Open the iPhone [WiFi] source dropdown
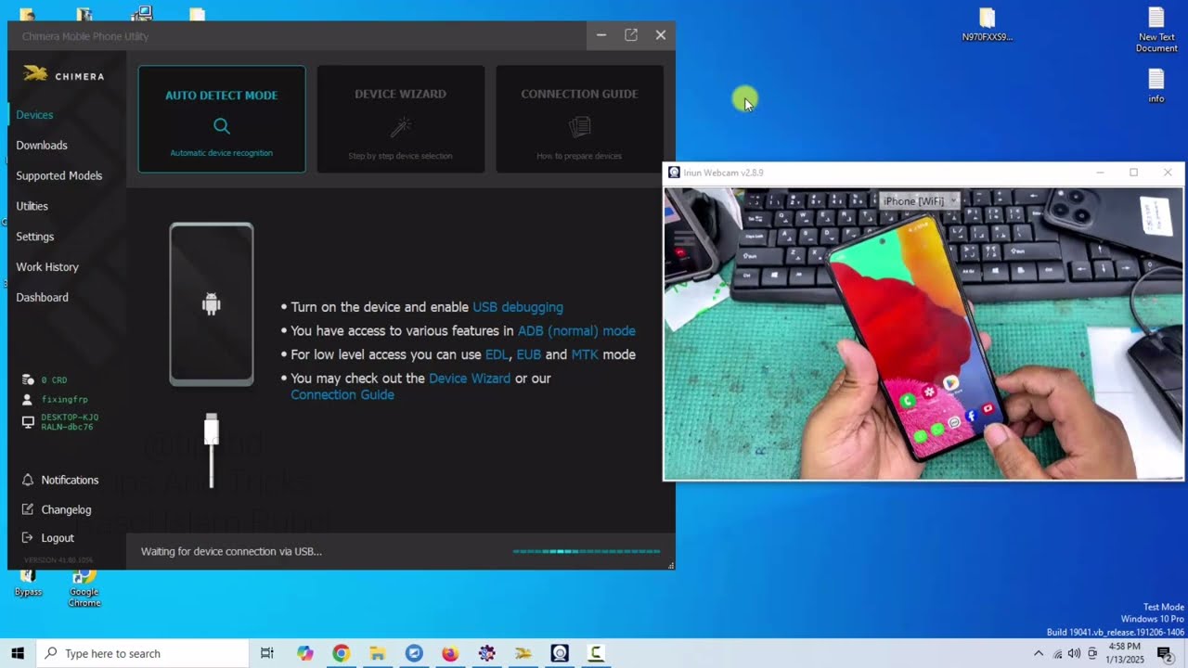 click(919, 200)
